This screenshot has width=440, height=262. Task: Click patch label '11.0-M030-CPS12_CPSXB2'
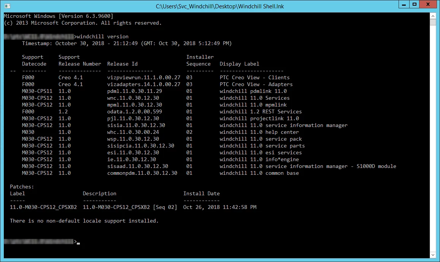(43, 207)
